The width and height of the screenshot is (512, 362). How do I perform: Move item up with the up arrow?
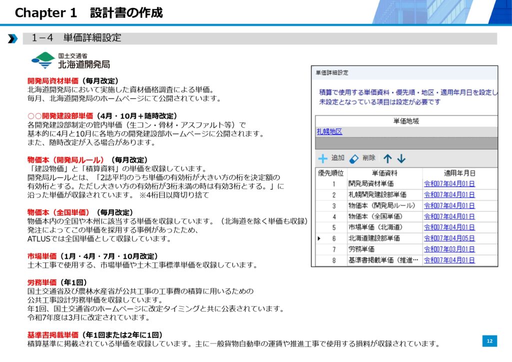(x=387, y=159)
